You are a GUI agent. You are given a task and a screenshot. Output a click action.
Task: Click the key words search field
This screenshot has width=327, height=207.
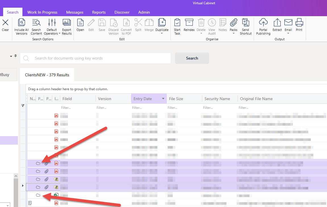(95, 58)
